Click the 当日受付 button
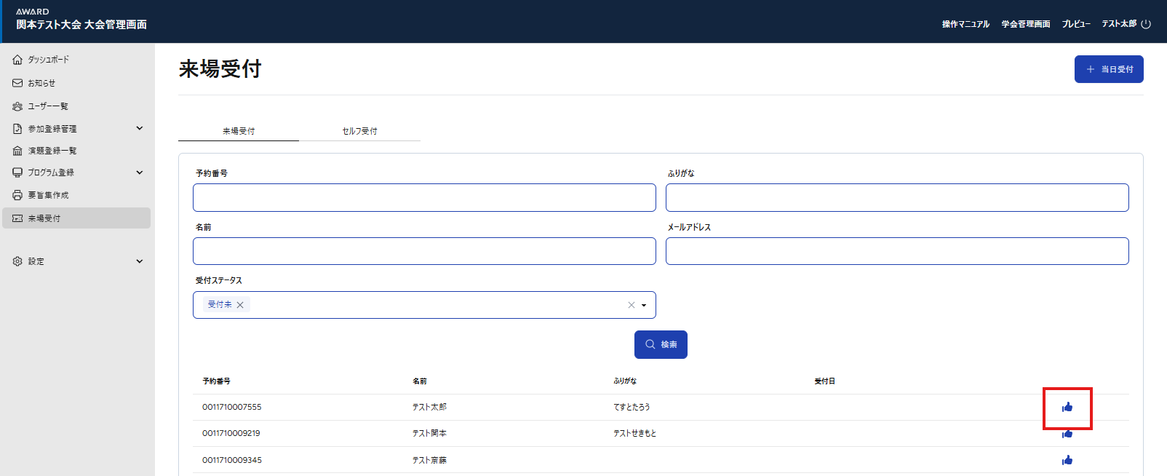The width and height of the screenshot is (1167, 476). point(1109,69)
